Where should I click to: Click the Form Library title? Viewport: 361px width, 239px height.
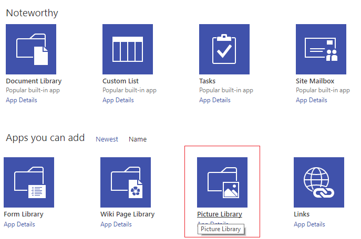pyautogui.click(x=24, y=214)
